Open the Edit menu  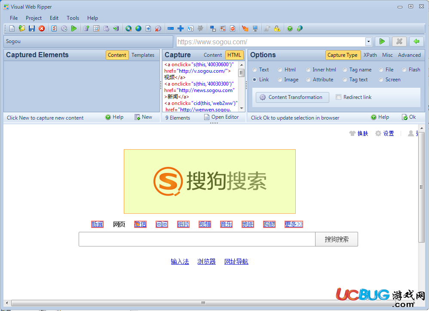(54, 18)
